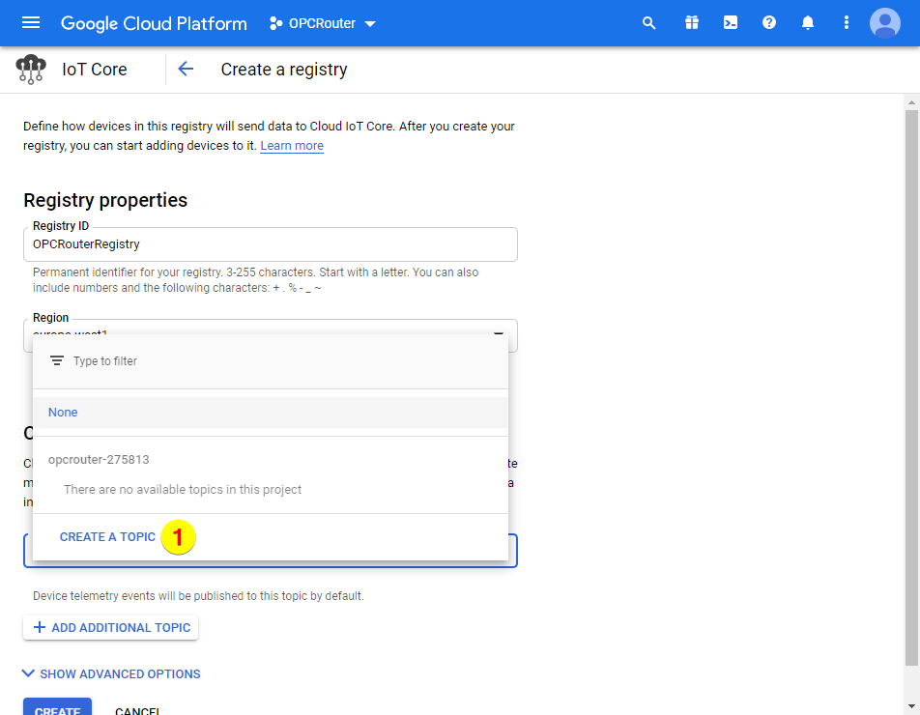Click the Google Cloud Platform search icon

[x=648, y=22]
